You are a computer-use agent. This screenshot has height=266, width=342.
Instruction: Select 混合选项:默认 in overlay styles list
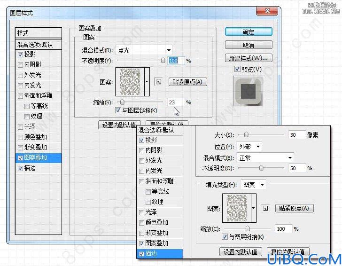tap(160, 131)
